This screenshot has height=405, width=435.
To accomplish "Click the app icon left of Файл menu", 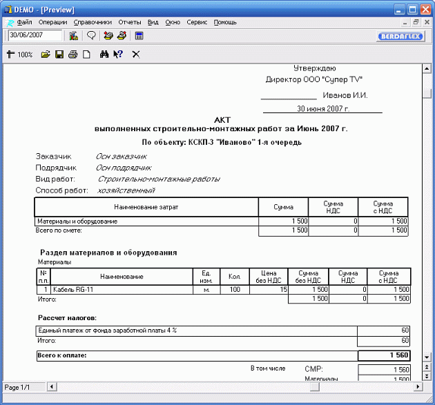I will [x=10, y=23].
